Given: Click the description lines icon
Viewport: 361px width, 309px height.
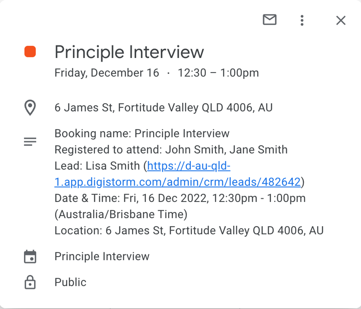Looking at the screenshot, I should (x=30, y=141).
